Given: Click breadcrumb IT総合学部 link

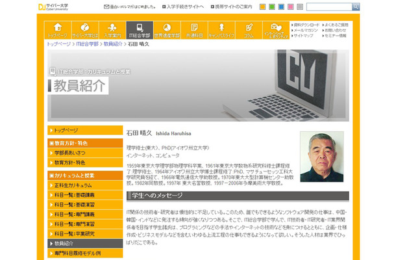Looking at the screenshot, I should point(88,44).
